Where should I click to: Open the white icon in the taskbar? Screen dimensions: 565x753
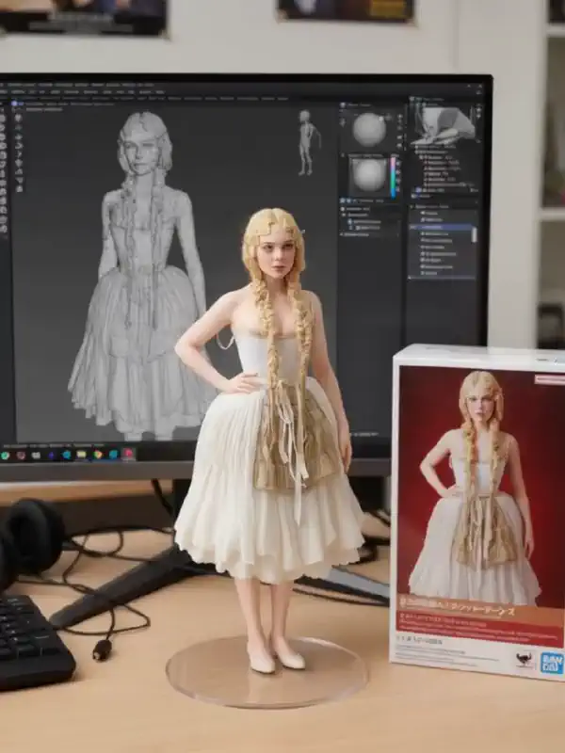tap(36, 455)
